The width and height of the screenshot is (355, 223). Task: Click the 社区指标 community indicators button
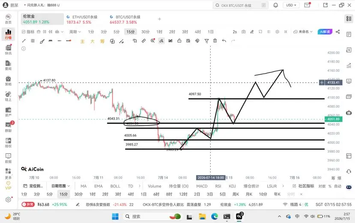(x=303, y=186)
